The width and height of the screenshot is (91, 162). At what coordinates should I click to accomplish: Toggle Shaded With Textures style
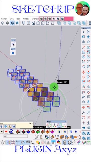point(12,23)
